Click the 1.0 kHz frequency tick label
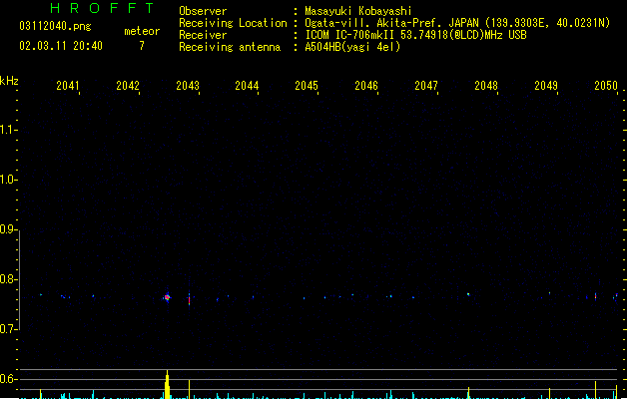Viewport: 628px width, 399px height. point(8,180)
